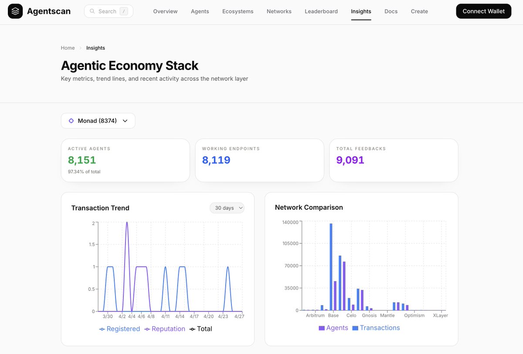Click the Arbitrum axis label

point(315,315)
